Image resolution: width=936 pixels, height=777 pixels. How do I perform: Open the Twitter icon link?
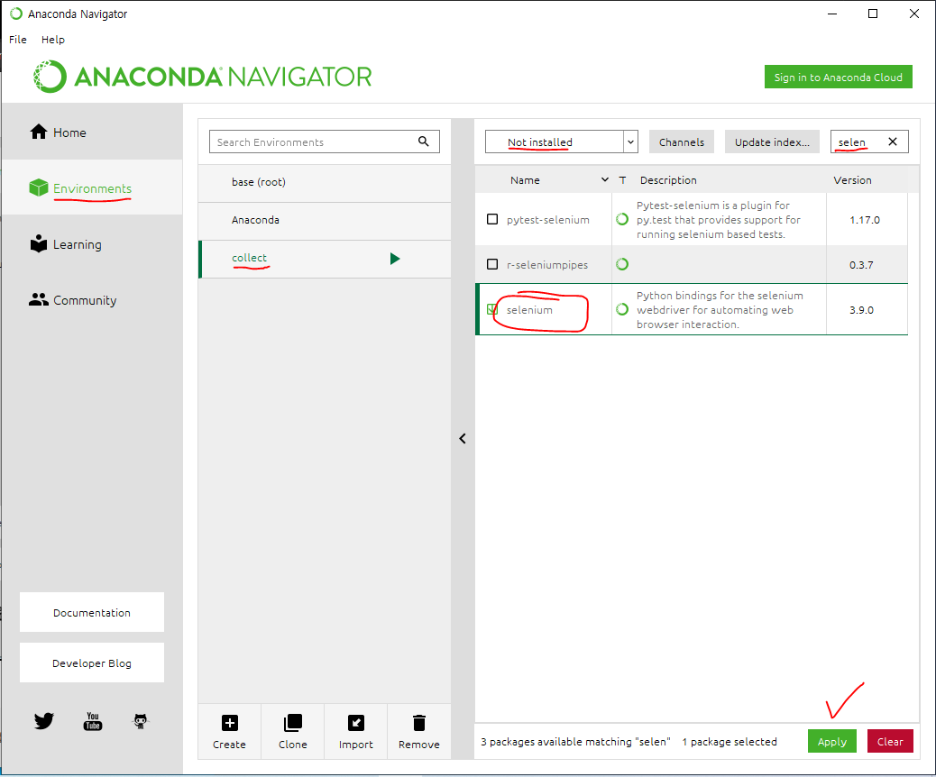[43, 721]
